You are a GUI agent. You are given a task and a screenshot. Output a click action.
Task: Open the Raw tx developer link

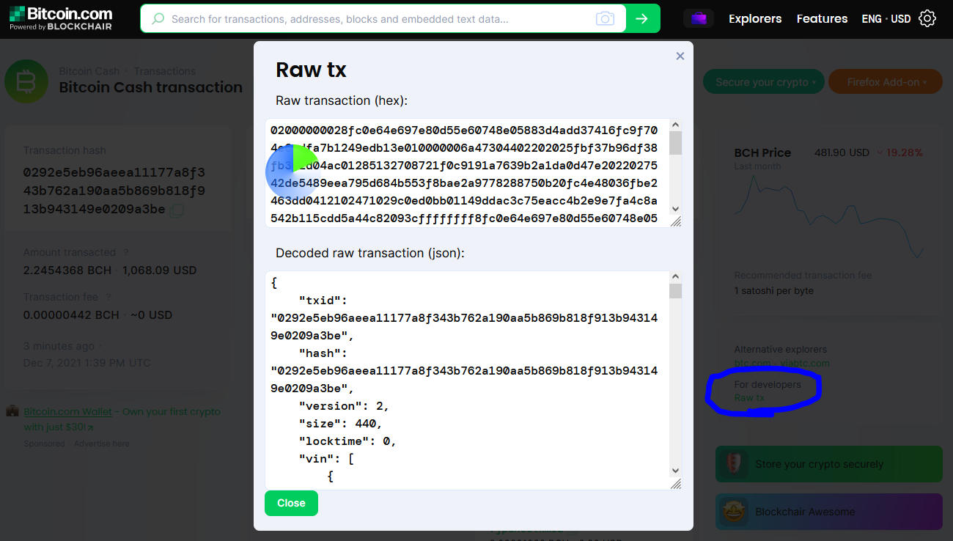pos(749,398)
